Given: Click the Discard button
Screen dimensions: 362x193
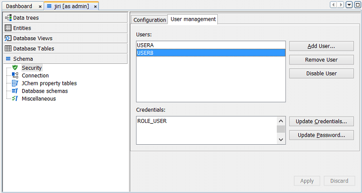Looking at the screenshot, I should (339, 181).
